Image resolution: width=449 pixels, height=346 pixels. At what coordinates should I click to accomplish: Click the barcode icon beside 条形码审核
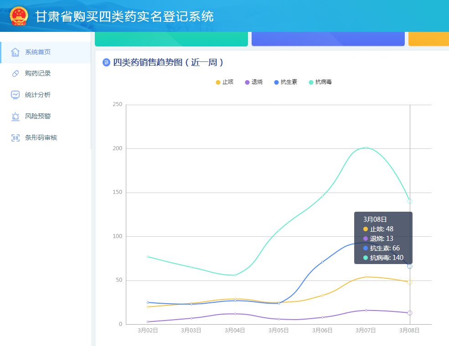(15, 138)
